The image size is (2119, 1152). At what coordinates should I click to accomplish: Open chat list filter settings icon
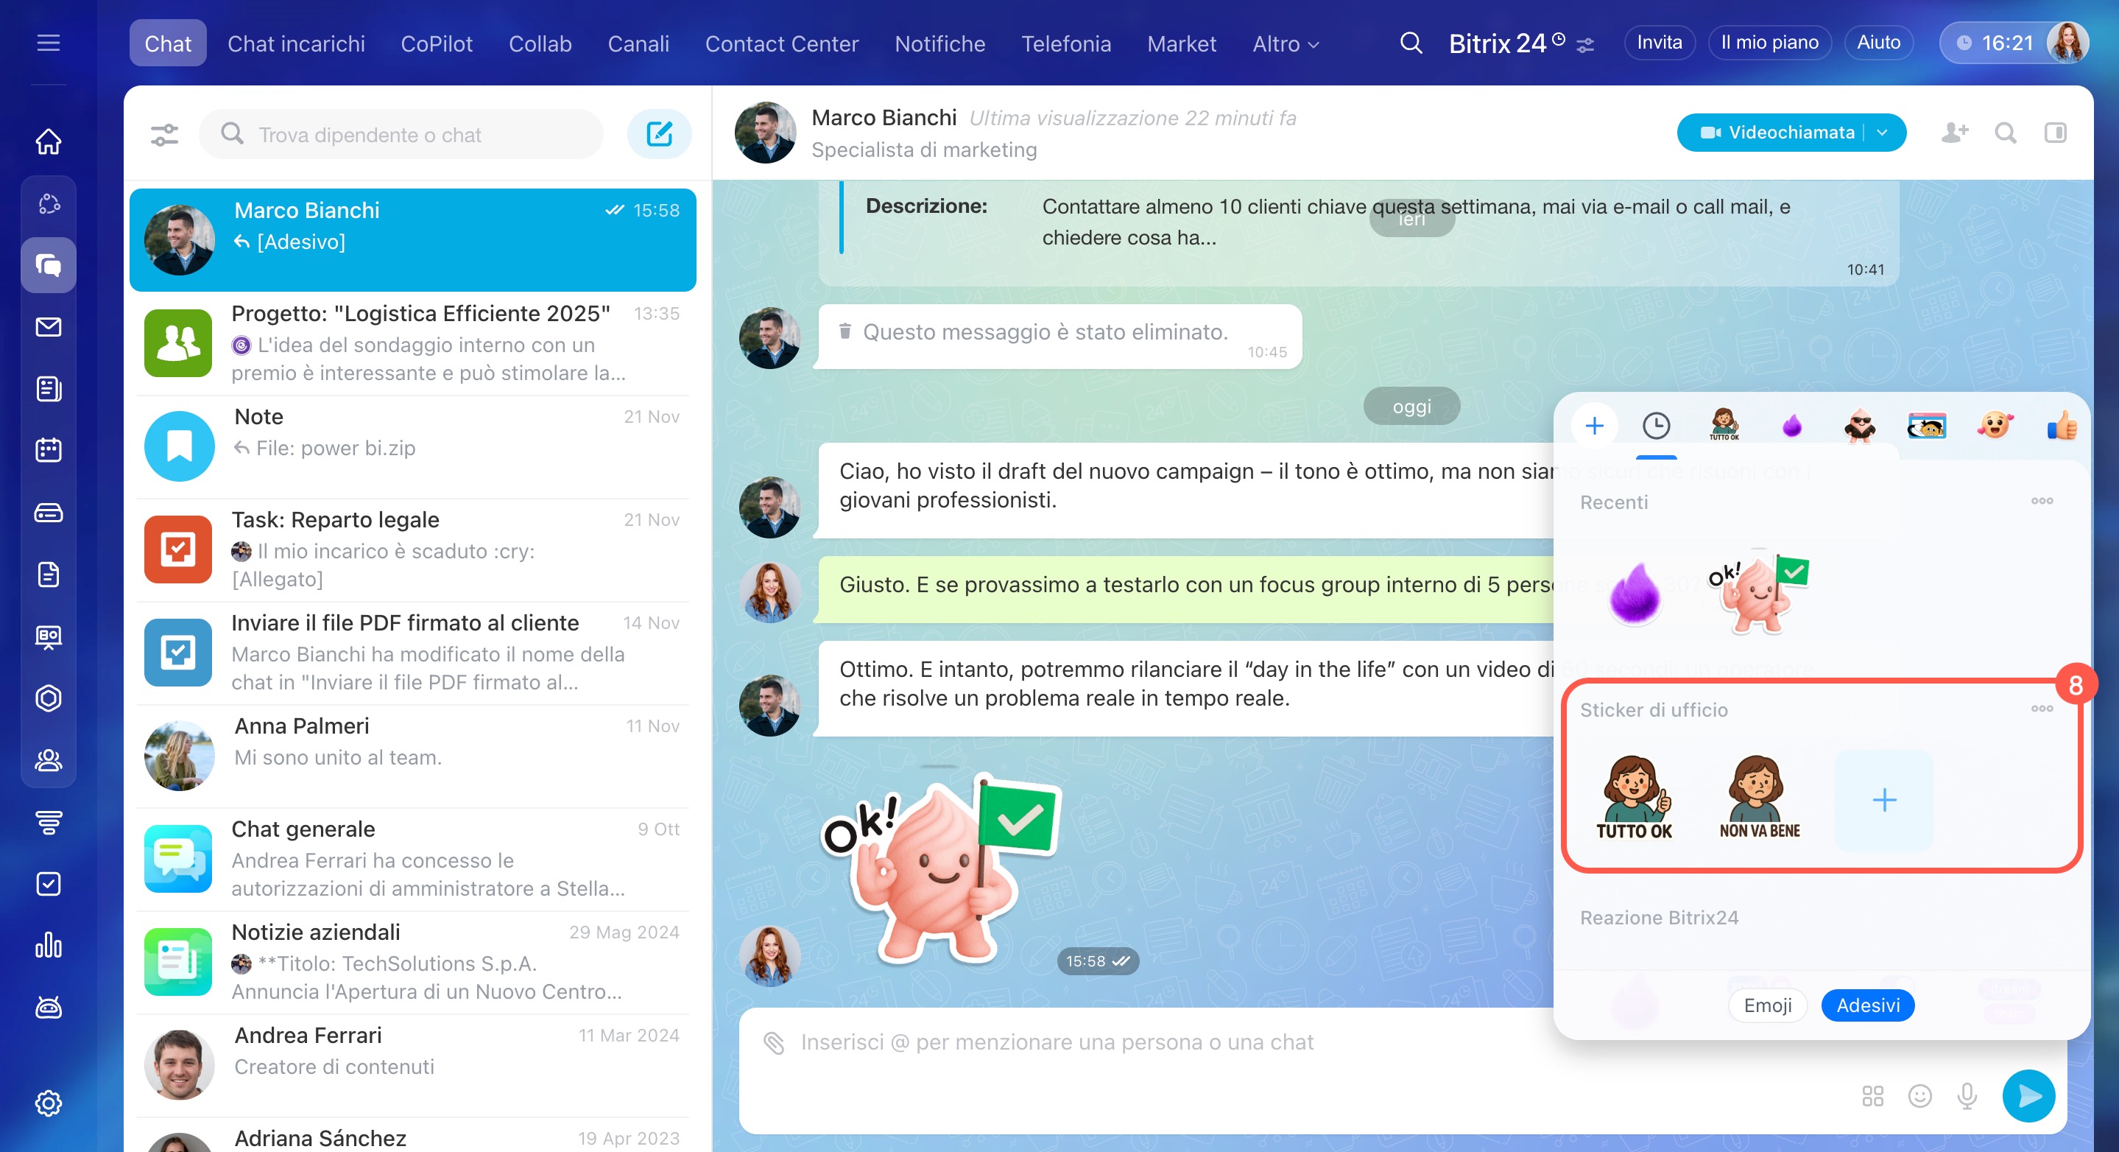tap(164, 134)
